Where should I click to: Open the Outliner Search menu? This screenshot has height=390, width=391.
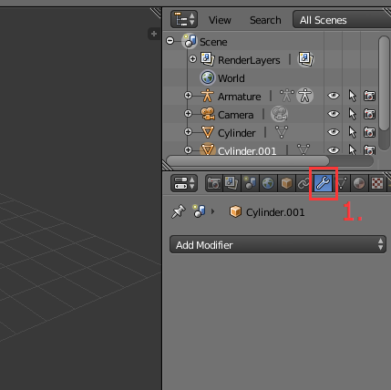[x=265, y=20]
